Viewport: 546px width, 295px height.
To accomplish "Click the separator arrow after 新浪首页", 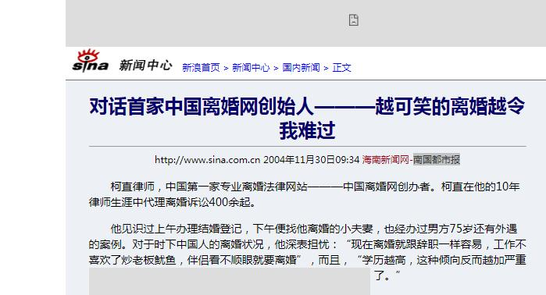I will 226,68.
